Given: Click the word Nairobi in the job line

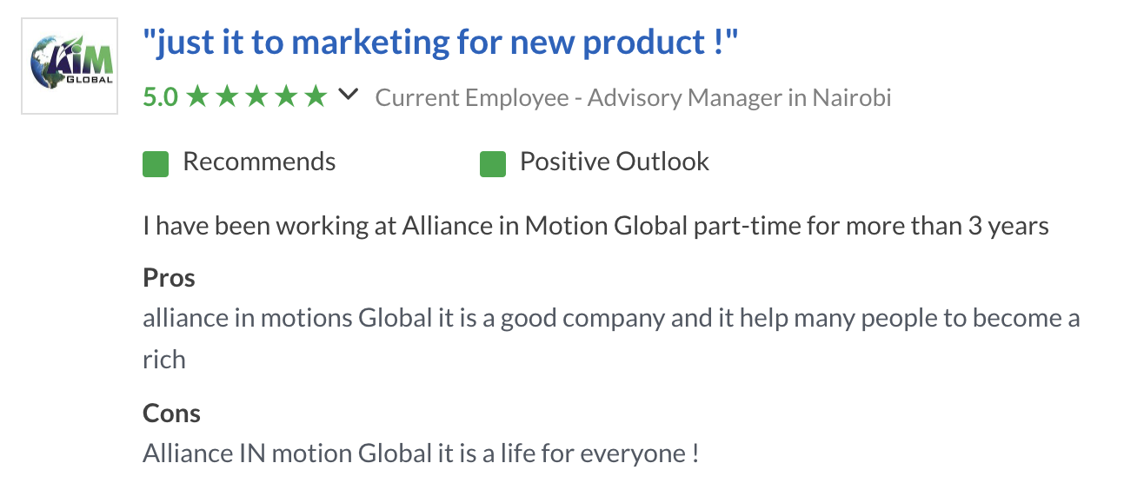Looking at the screenshot, I should point(852,97).
